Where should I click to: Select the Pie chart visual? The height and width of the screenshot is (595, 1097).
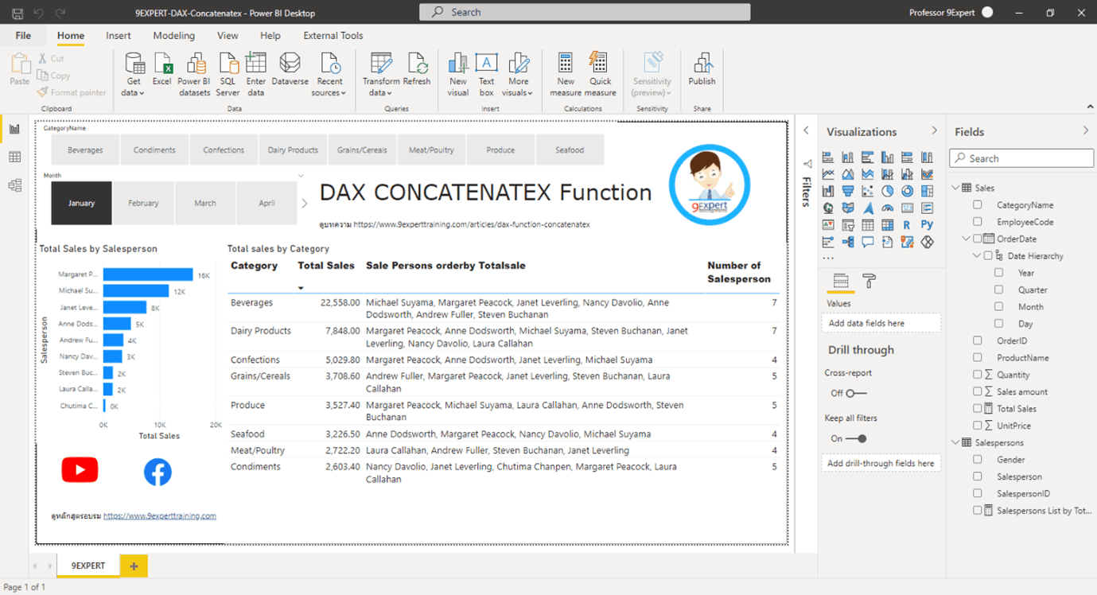888,191
